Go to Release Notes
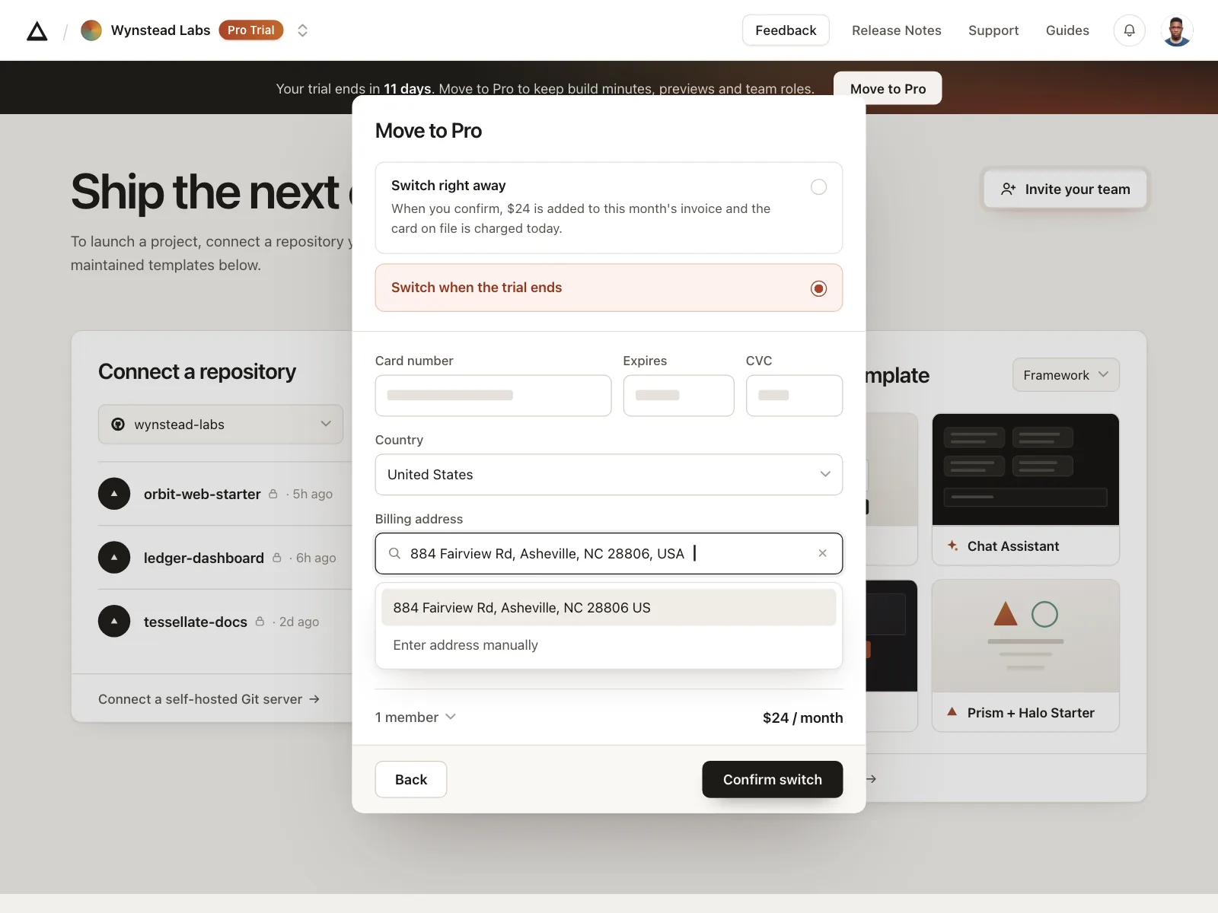 point(897,30)
